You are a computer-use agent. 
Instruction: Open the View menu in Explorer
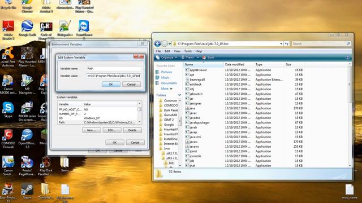177,51
